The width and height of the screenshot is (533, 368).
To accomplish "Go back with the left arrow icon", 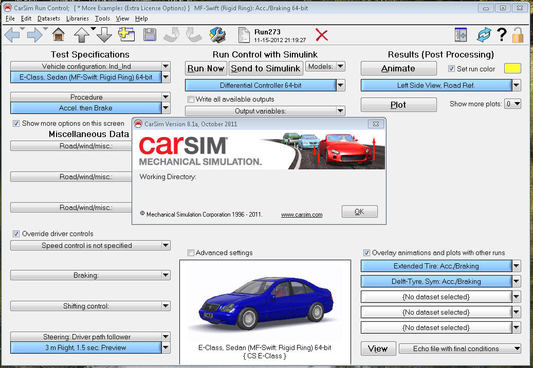I will pyautogui.click(x=12, y=35).
